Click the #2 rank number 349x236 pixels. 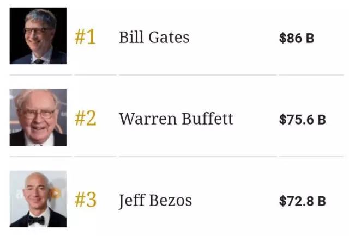[85, 119]
